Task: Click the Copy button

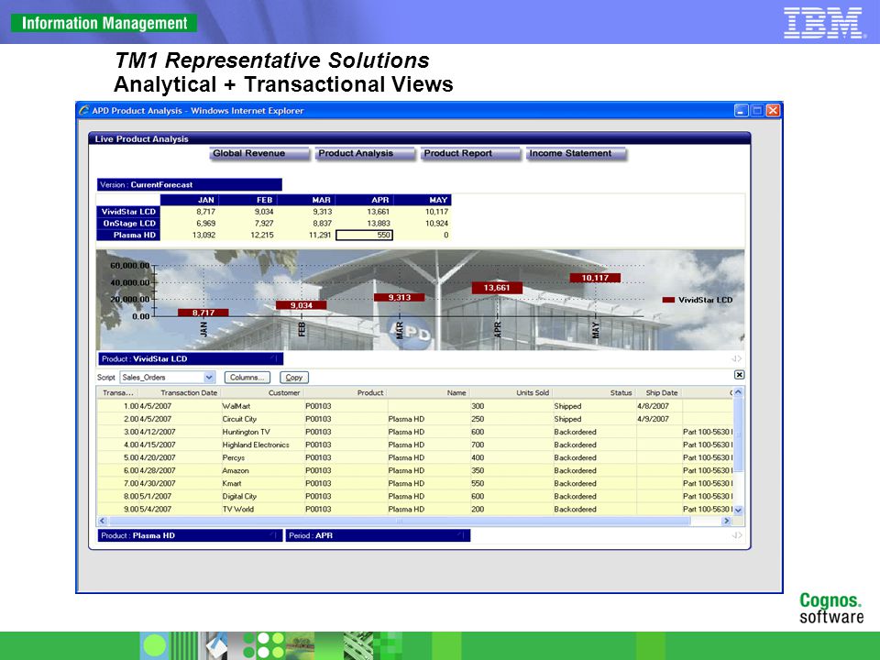Action: [x=294, y=378]
